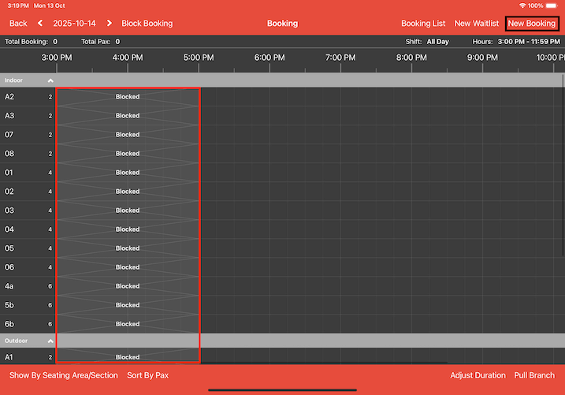This screenshot has height=395, width=565.
Task: Tap Pull Branch
Action: [x=534, y=375]
